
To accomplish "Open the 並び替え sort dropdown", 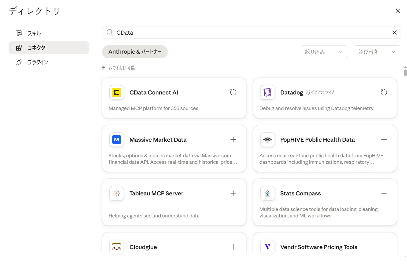I will tap(377, 52).
